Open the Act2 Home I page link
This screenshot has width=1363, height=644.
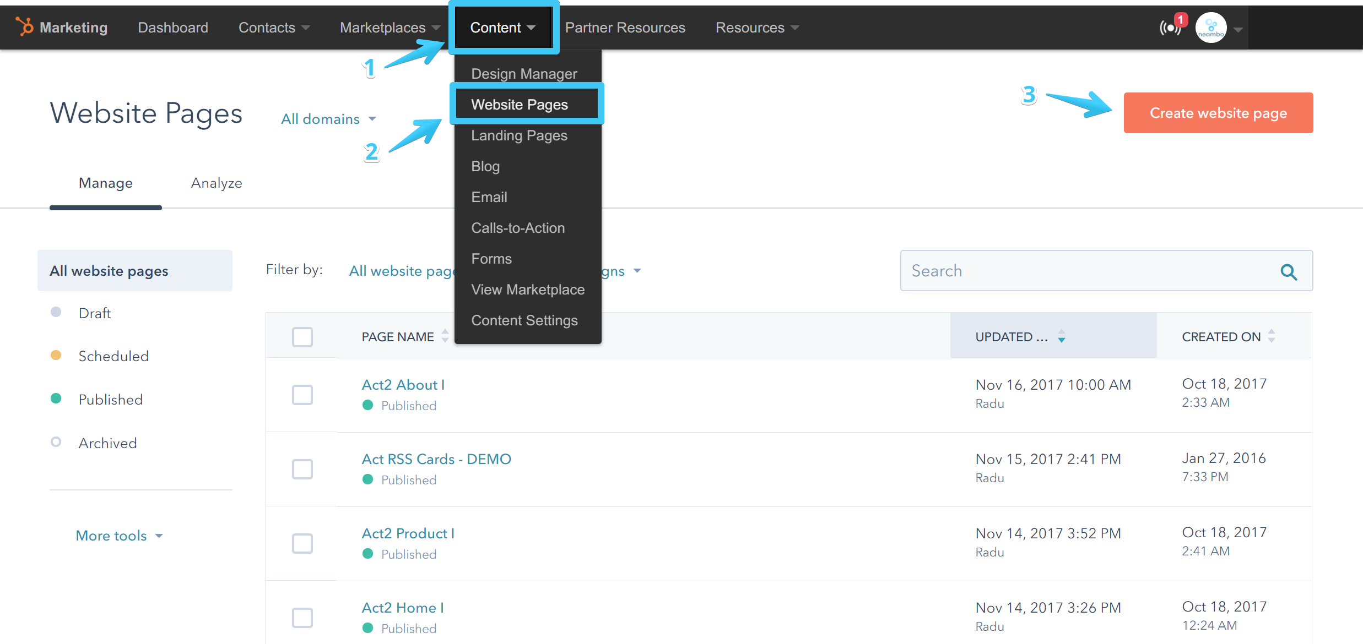[402, 607]
